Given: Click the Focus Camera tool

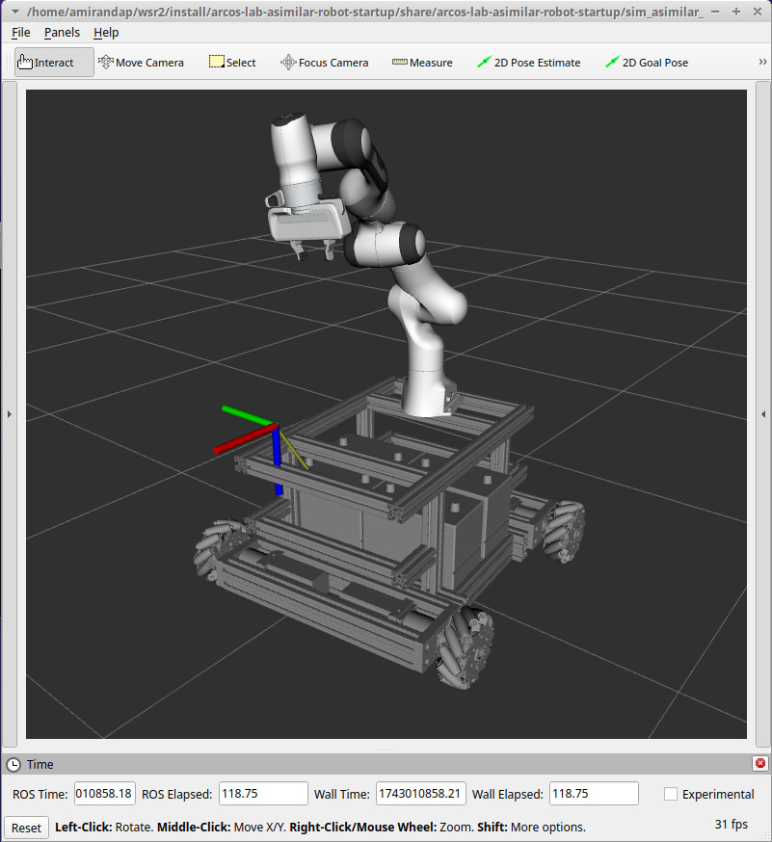Looking at the screenshot, I should tap(324, 63).
